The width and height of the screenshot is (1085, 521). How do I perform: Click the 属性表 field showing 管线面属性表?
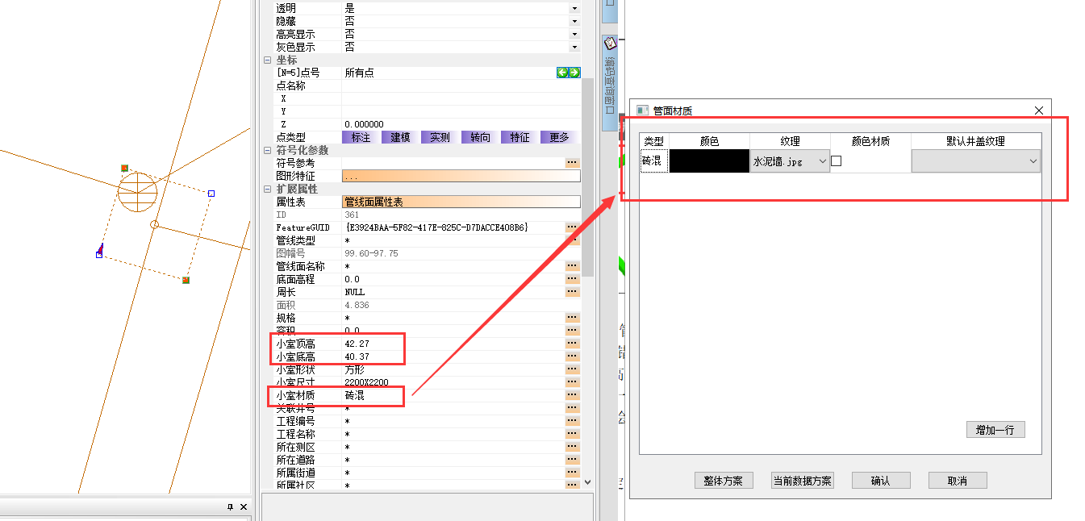click(461, 202)
